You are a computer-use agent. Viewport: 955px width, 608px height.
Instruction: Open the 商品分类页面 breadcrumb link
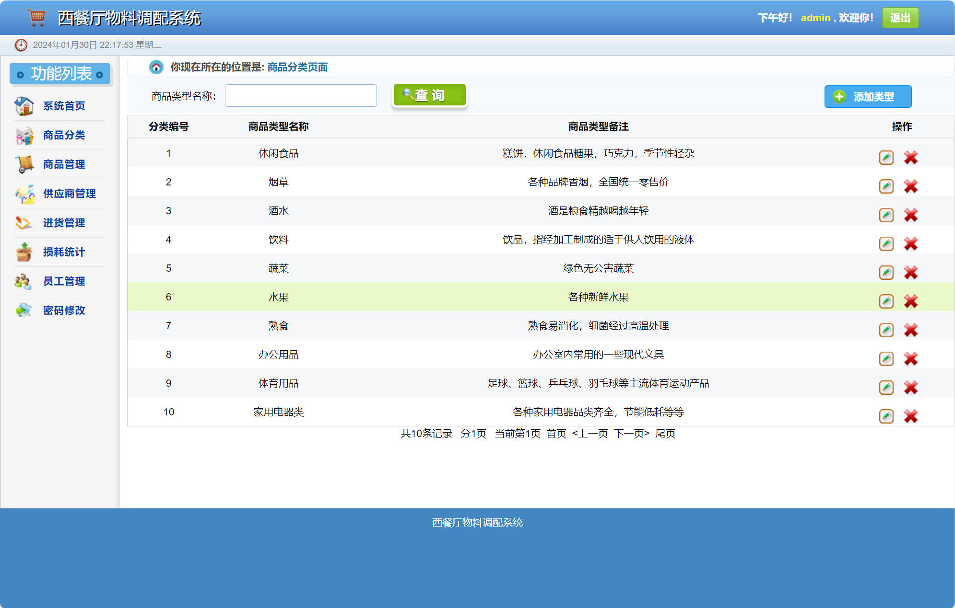click(x=296, y=67)
